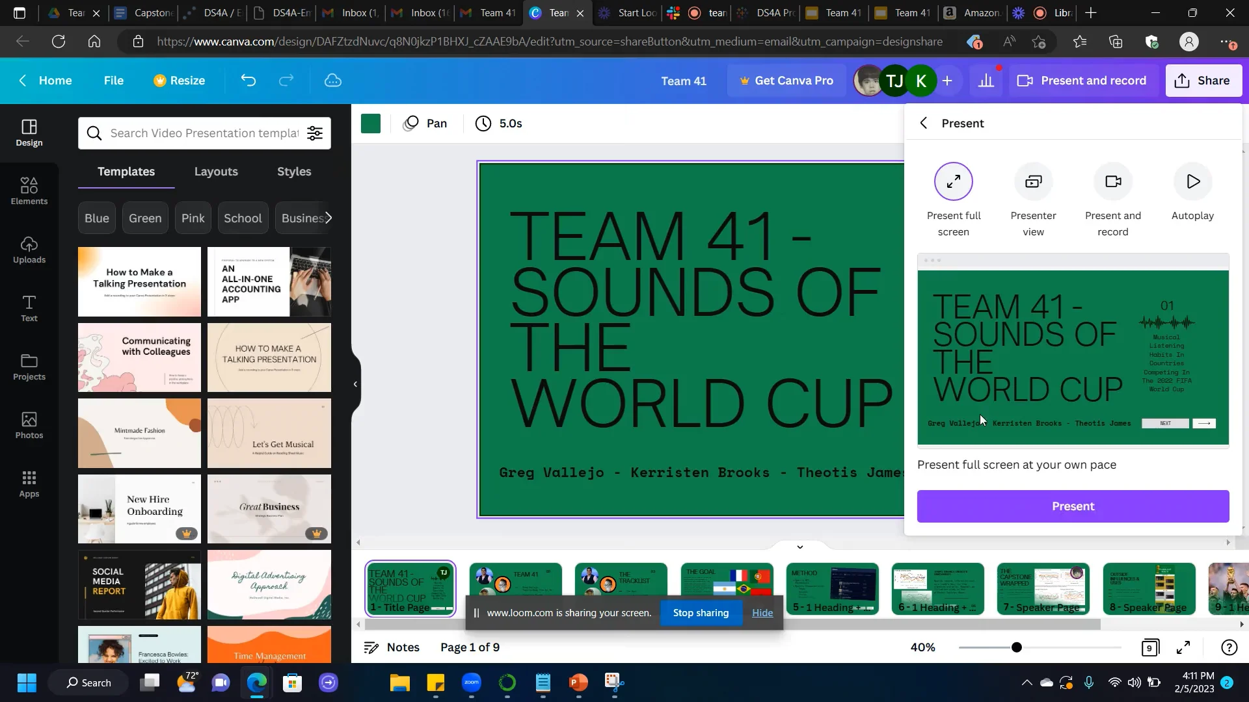The image size is (1249, 702).
Task: Hide the page thumbnails strip chevron
Action: click(799, 547)
